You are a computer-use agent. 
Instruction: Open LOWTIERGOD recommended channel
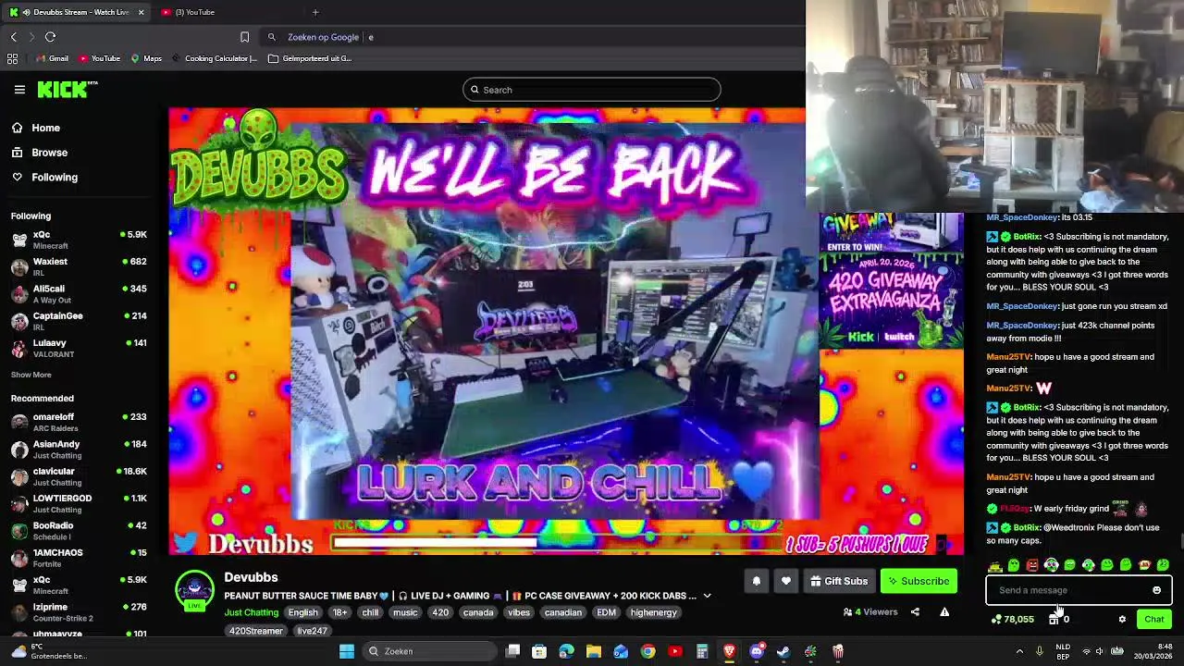point(79,504)
